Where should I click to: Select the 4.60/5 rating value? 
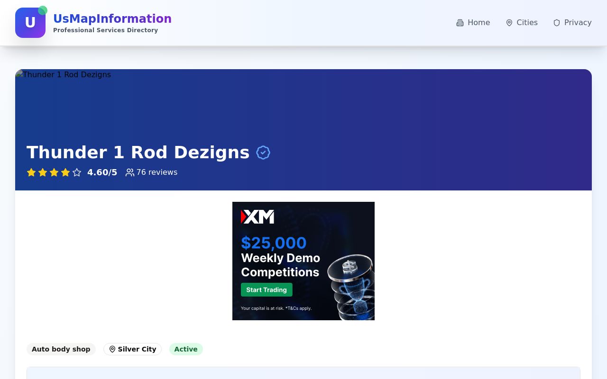tap(102, 172)
